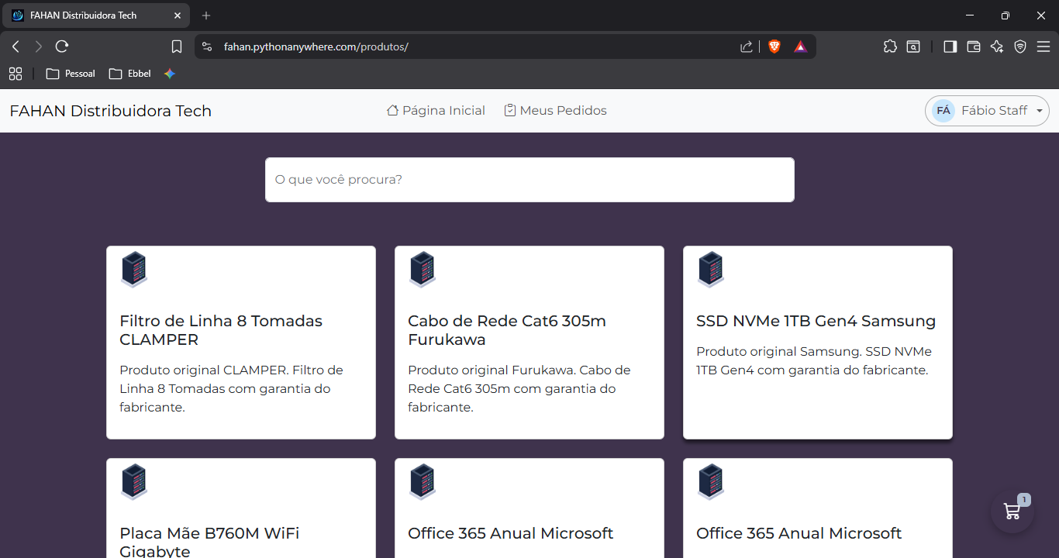Click the server icon on Placa Mãe card
The height and width of the screenshot is (558, 1059).
[x=134, y=482]
